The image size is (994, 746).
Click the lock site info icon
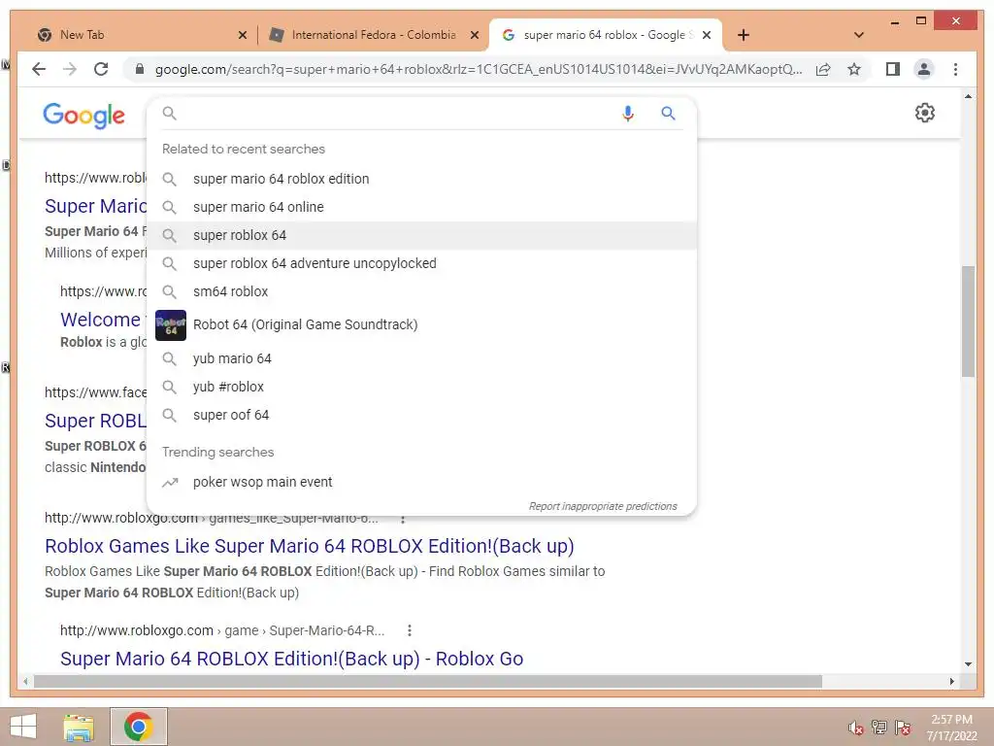click(x=140, y=69)
